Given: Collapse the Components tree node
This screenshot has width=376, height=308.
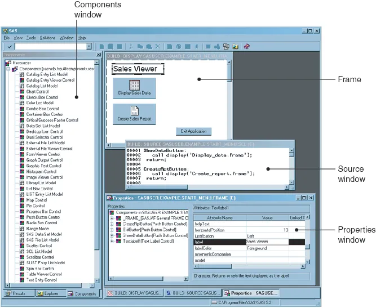Looking at the screenshot, I should click(x=8, y=69).
